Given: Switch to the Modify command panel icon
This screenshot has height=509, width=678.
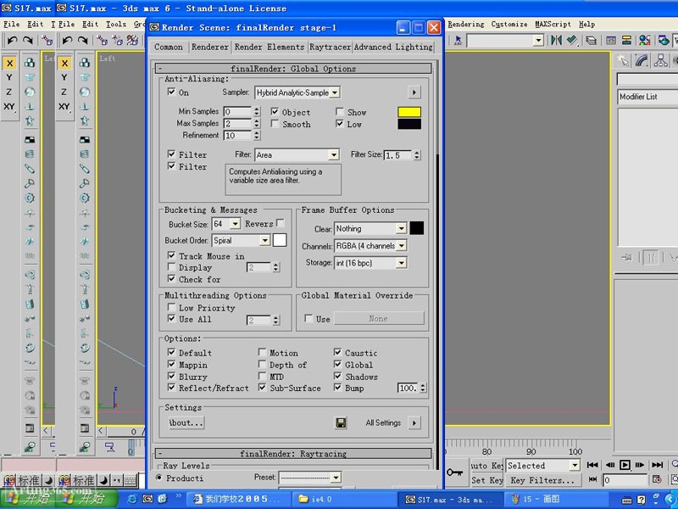Looking at the screenshot, I should 642,61.
